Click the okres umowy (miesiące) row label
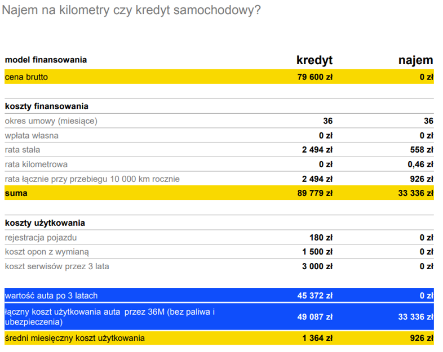 (51, 121)
